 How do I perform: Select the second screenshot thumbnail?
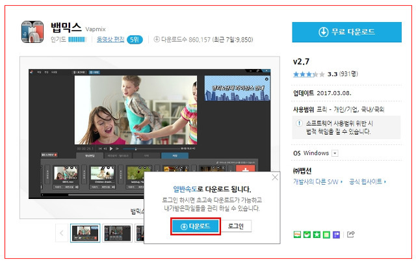coord(117,233)
